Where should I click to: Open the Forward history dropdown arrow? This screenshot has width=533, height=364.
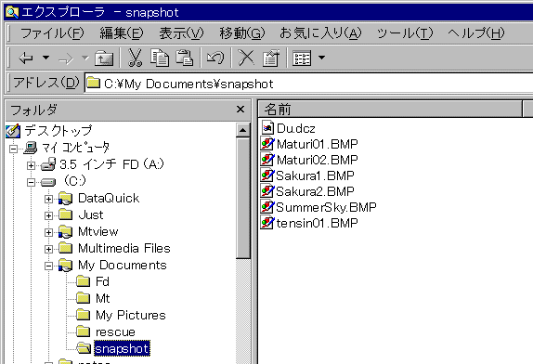coord(85,58)
